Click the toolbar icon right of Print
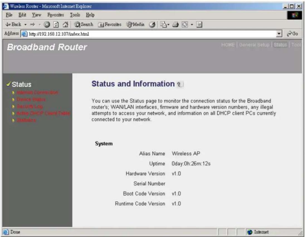This screenshot has width=305, height=237. click(x=185, y=24)
